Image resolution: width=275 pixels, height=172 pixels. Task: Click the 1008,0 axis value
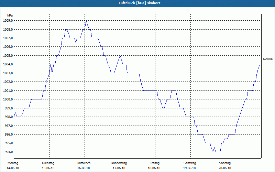8,29
